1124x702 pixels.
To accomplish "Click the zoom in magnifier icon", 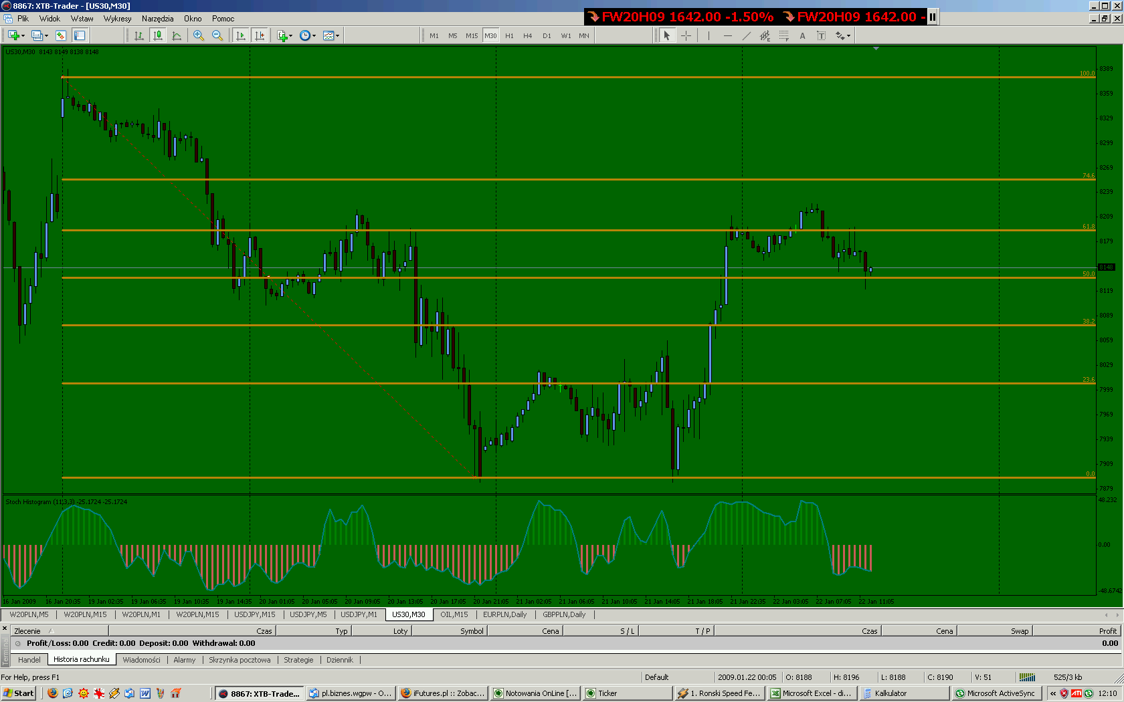I will pos(199,35).
